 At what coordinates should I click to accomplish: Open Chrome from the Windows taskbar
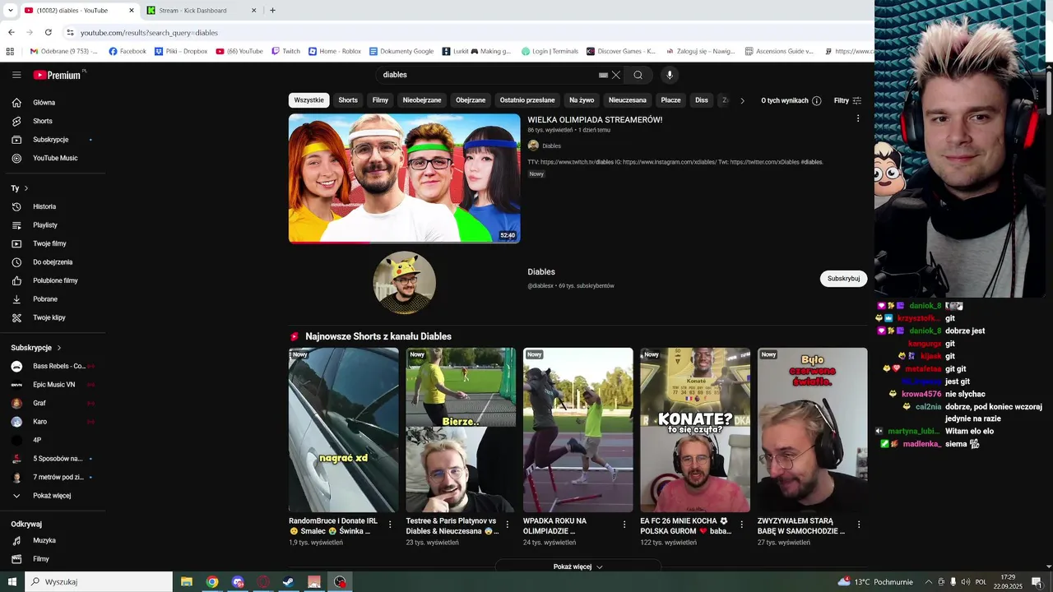tap(212, 582)
